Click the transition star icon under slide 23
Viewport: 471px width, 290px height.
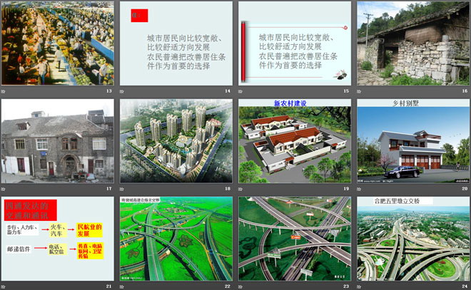(x=240, y=286)
